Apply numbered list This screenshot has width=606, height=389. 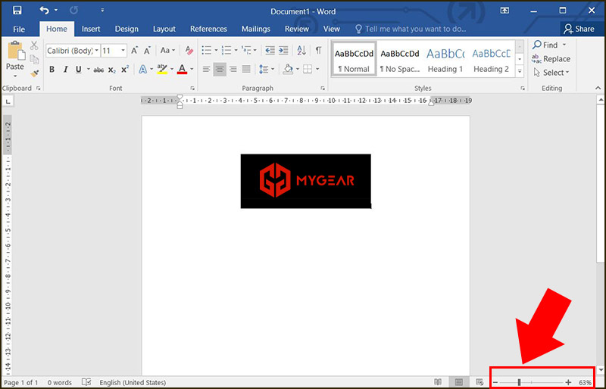(226, 51)
